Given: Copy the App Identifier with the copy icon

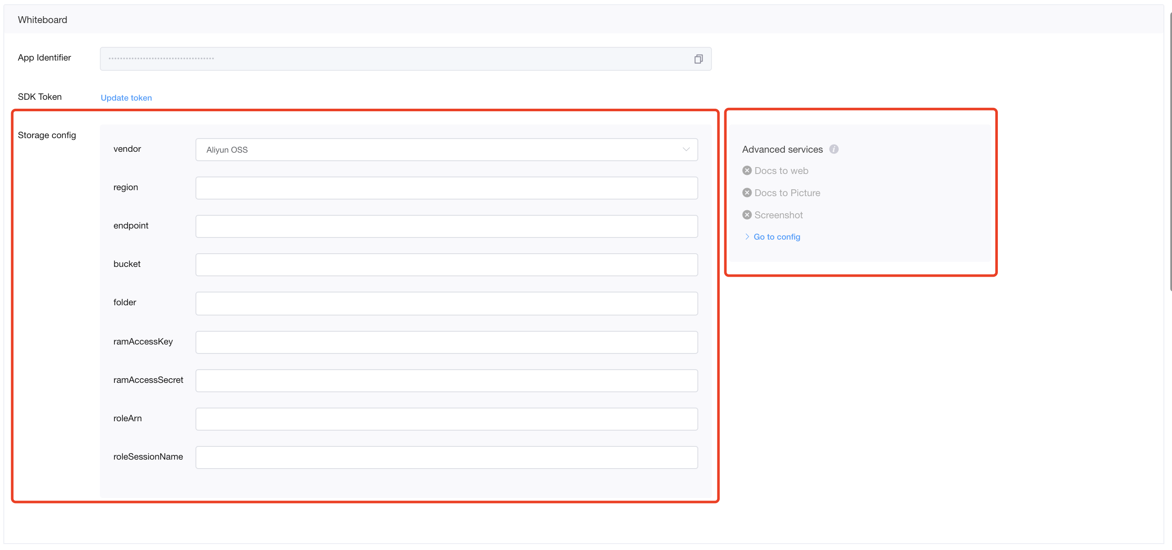Looking at the screenshot, I should click(698, 59).
